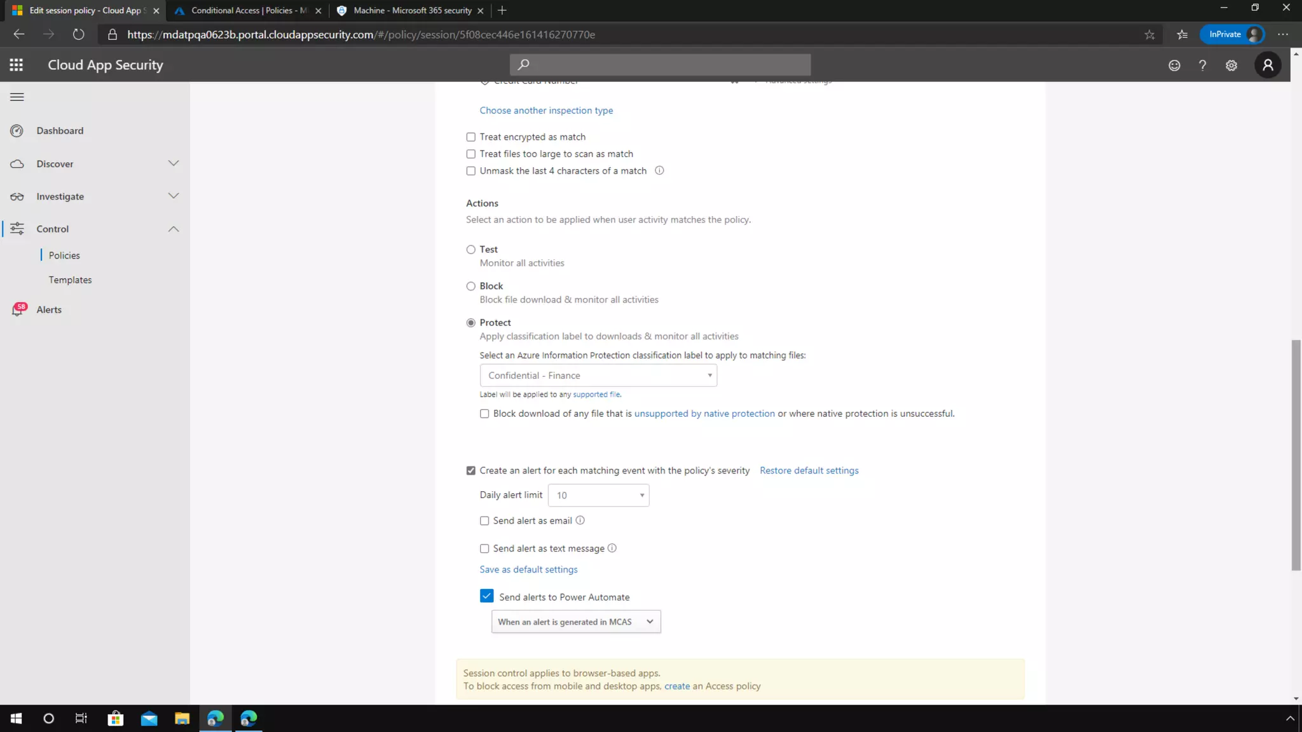The image size is (1302, 732).
Task: Open the Confidential - Finance label dropdown
Action: point(598,376)
